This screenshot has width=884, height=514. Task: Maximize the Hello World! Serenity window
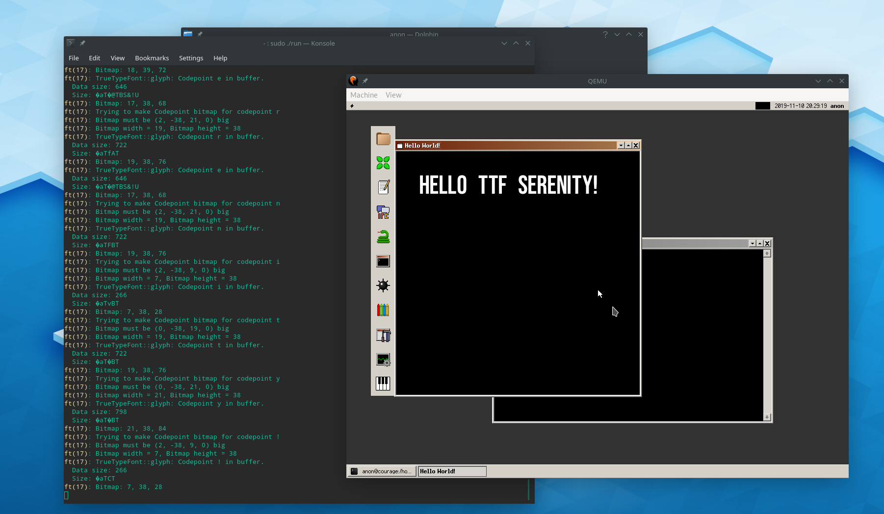tap(628, 146)
